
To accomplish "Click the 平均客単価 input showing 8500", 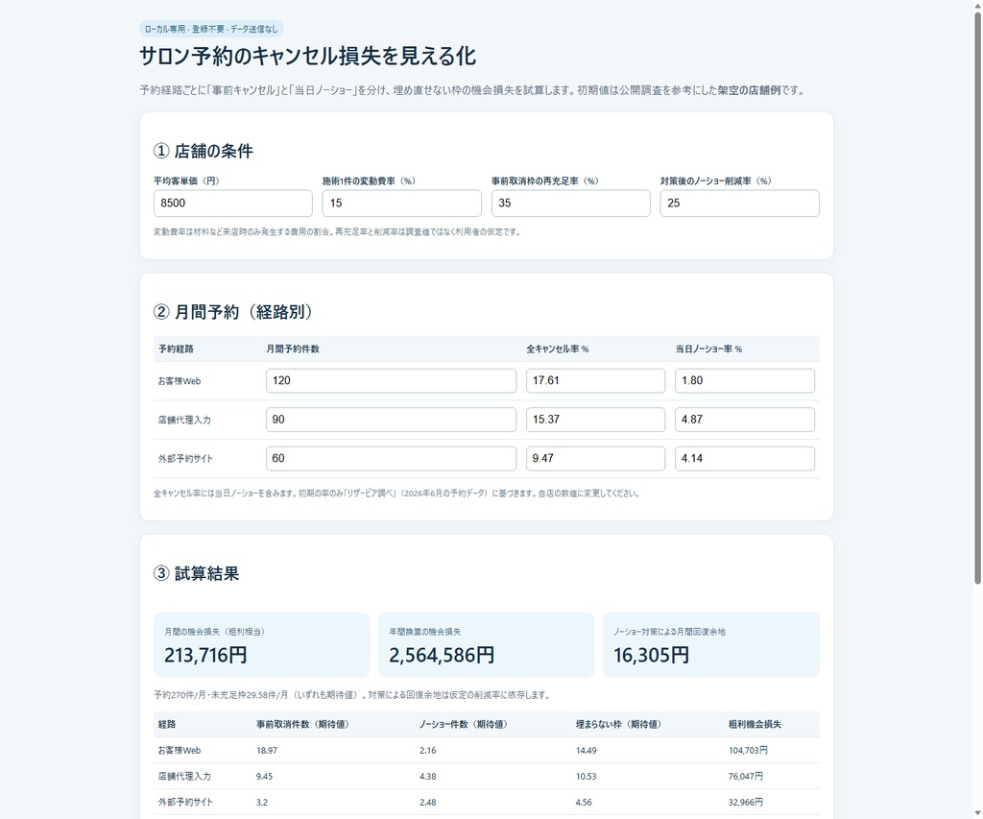I will coord(232,204).
